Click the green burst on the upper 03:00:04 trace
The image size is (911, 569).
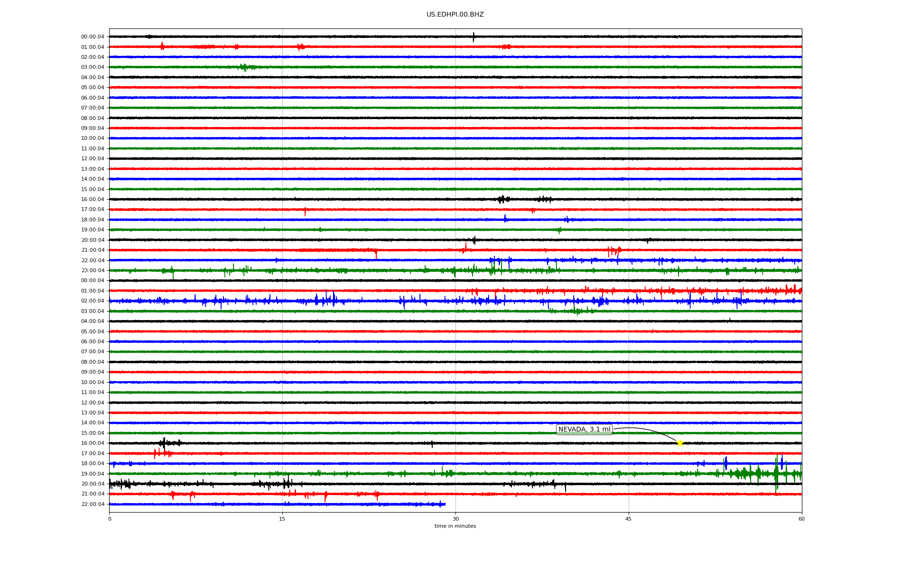click(244, 67)
